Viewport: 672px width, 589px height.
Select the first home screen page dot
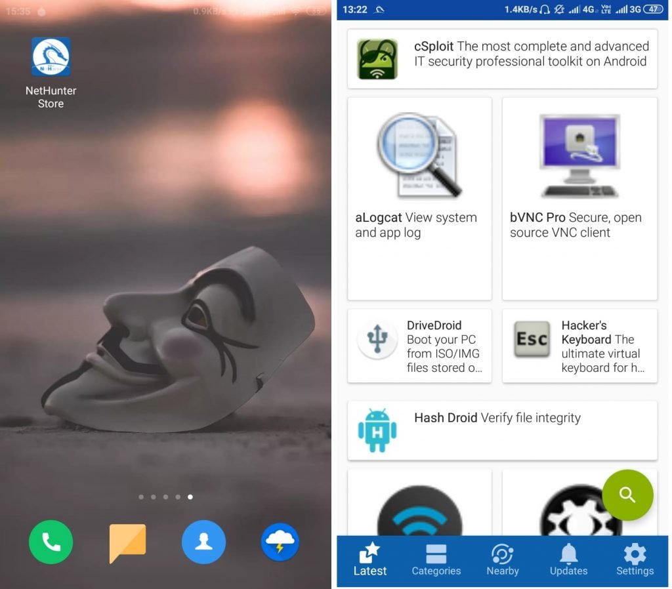click(141, 497)
